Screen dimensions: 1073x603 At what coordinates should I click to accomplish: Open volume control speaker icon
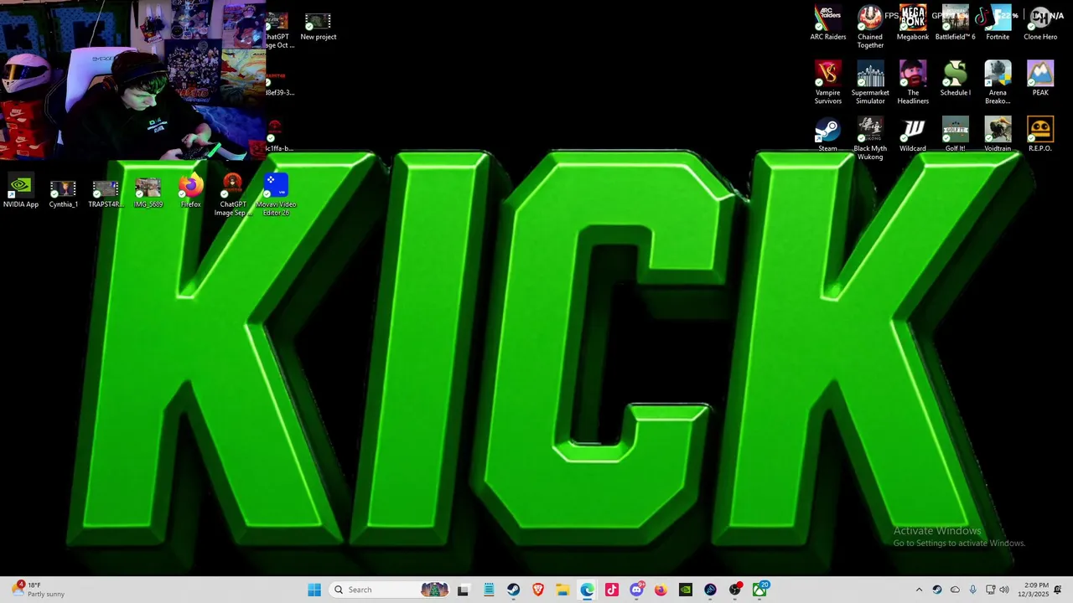pos(1004,590)
